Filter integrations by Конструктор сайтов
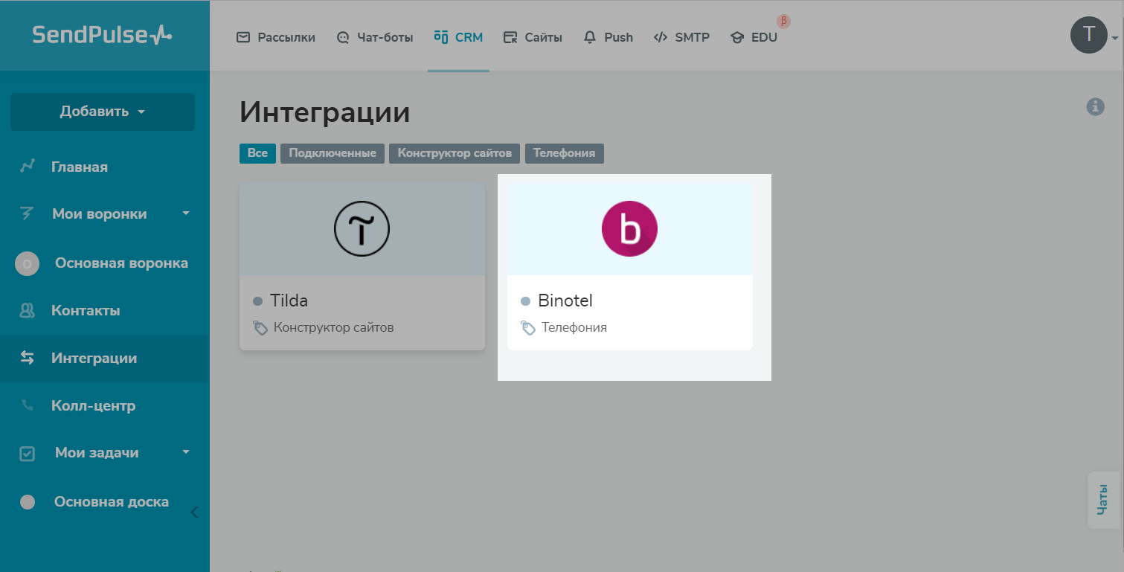The image size is (1124, 572). pyautogui.click(x=455, y=153)
